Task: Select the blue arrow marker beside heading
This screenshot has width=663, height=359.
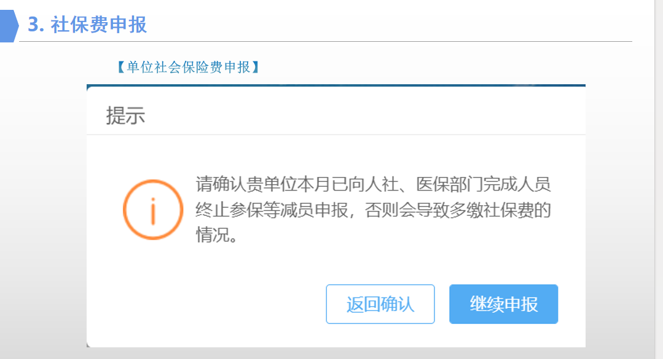Action: pyautogui.click(x=9, y=26)
